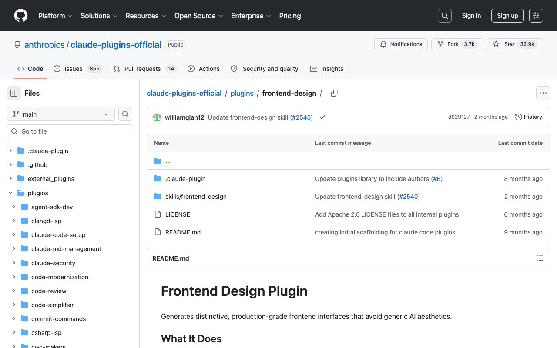Expand the claude-security folder chevron
557x348 pixels.
[14, 263]
